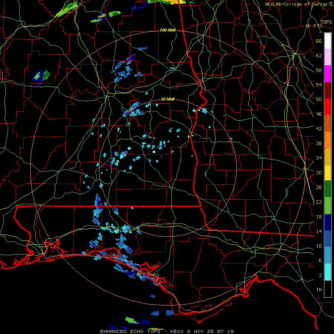The image size is (334, 334).
Task: Click the legend value "30"
Action: coord(319,173)
